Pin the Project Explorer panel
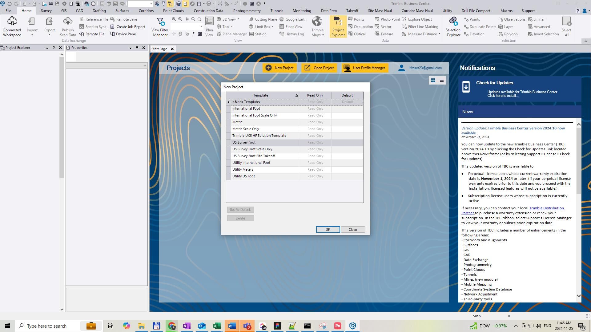The height and width of the screenshot is (332, 591). (54, 48)
